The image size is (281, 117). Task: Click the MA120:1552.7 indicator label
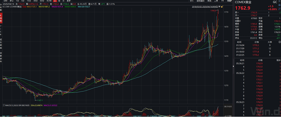point(84,7)
